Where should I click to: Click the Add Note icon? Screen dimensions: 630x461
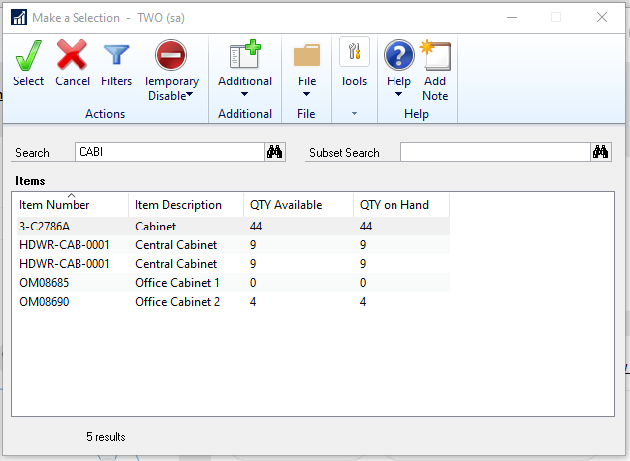pos(435,55)
